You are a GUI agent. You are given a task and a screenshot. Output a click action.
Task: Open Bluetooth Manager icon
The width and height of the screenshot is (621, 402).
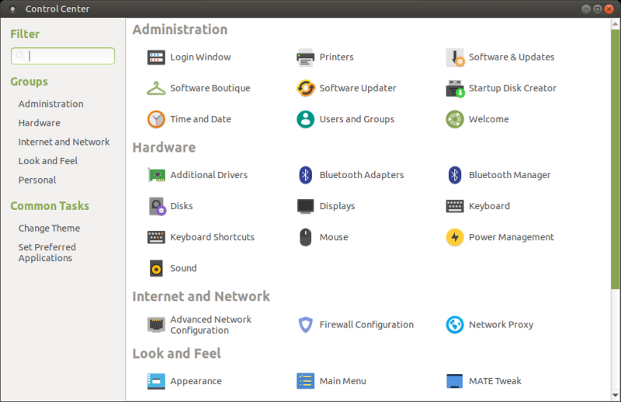[x=455, y=175]
